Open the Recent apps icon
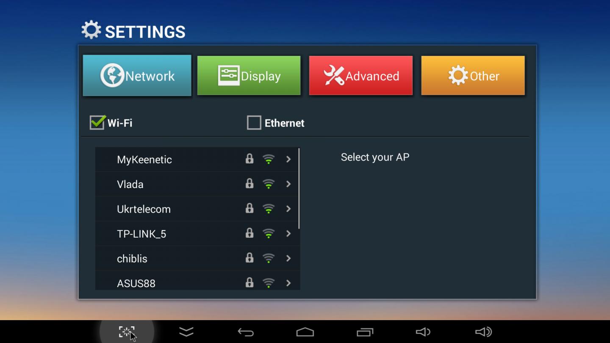 coord(365,332)
